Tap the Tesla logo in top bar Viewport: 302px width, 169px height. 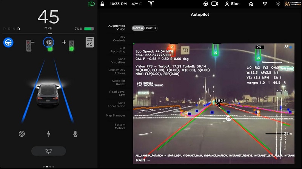coord(152,4)
